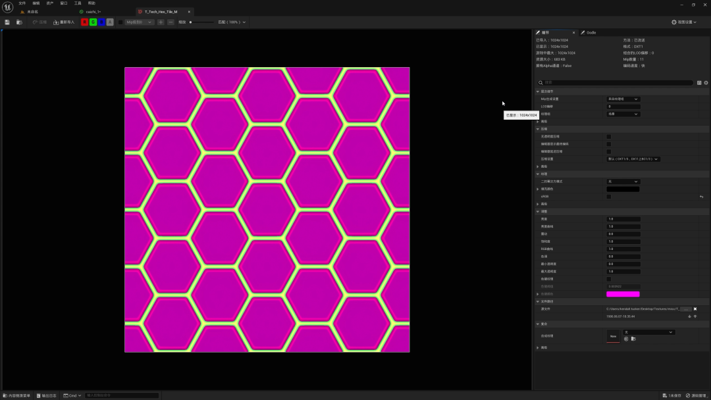This screenshot has width=711, height=400.
Task: Click the Reimport (重新导入) button
Action: click(64, 22)
